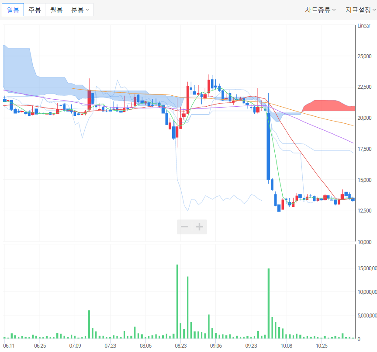Click the 15,000 price axis label
377x352 pixels.
pos(364,180)
